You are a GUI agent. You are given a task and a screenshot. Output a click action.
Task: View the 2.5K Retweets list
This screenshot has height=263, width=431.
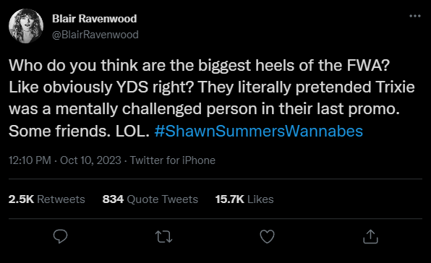(x=47, y=199)
